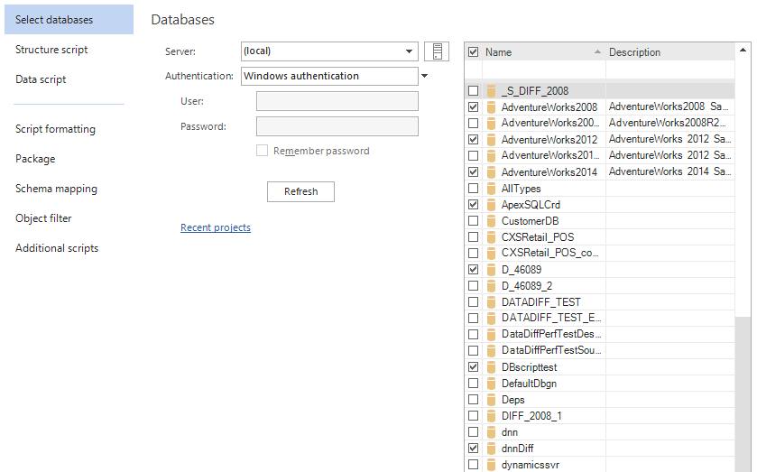Screen dimensions: 757x472
Task: Click the dynamicssvr database icon
Action: click(x=491, y=465)
